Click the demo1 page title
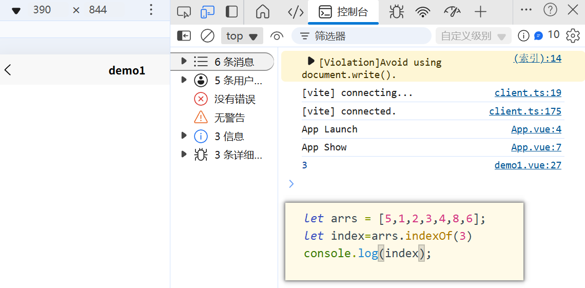585x288 pixels. [127, 70]
